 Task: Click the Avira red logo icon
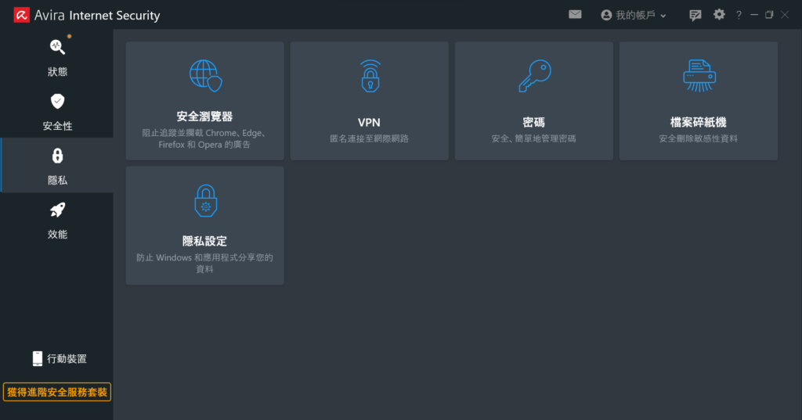[21, 16]
